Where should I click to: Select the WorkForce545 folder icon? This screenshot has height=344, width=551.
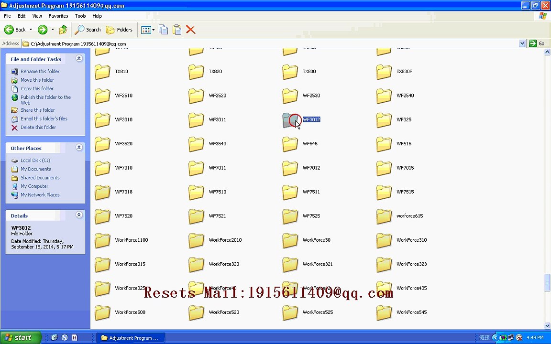[x=384, y=313]
